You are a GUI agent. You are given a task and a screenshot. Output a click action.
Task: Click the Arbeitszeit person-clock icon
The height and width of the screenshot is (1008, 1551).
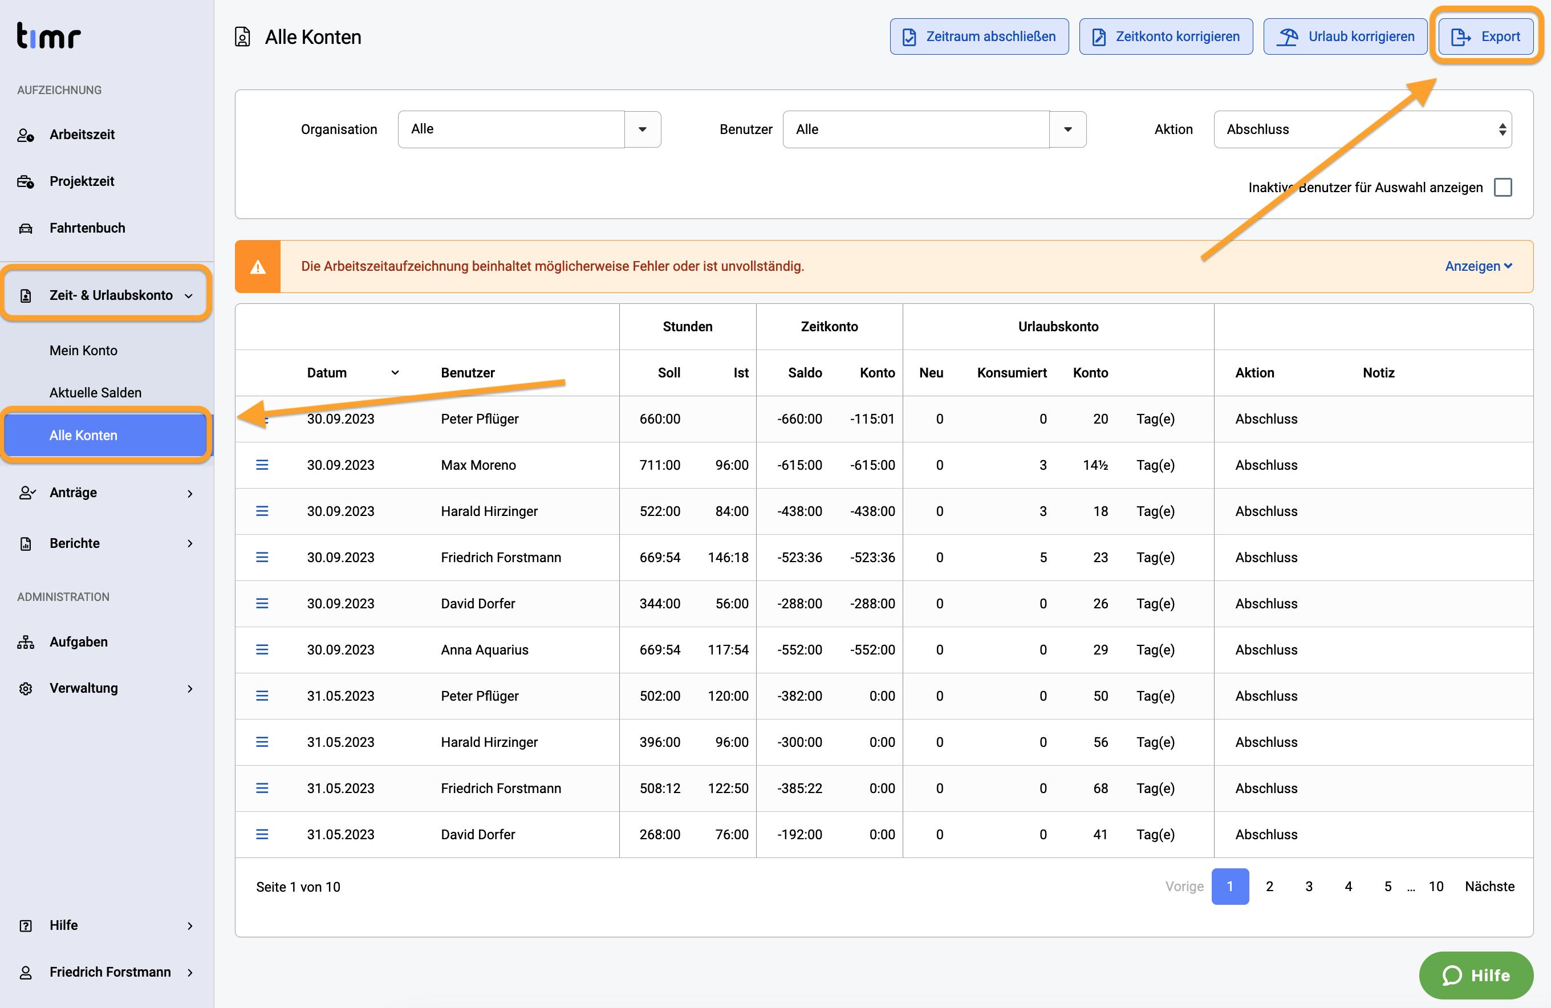(26, 135)
